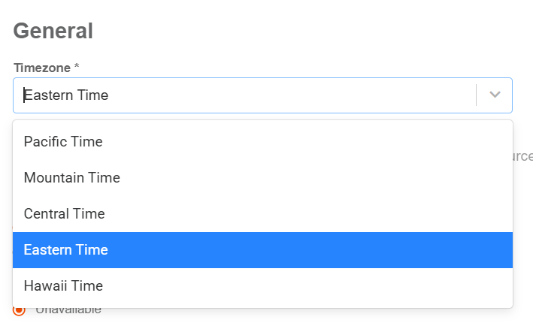This screenshot has width=533, height=326.
Task: Click the required asterisk beside Timezone
Action: coord(77,68)
